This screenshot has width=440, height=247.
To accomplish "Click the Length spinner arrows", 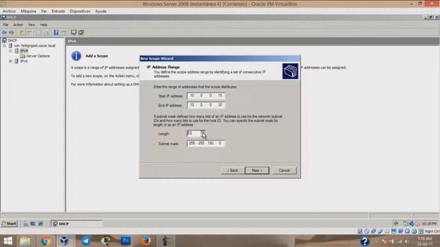I will (x=203, y=134).
